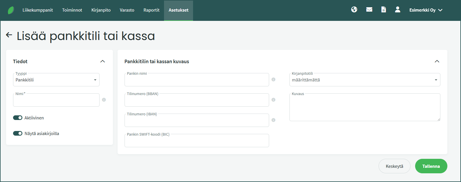Click the Tallenna button
This screenshot has width=461, height=182.
tap(431, 166)
